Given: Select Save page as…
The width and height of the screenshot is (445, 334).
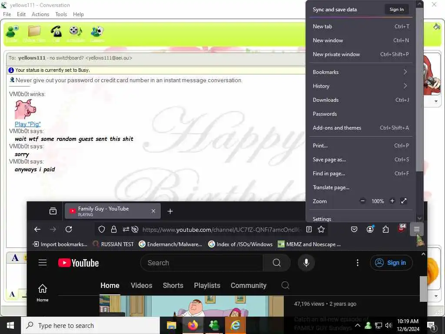Looking at the screenshot, I should (360, 160).
